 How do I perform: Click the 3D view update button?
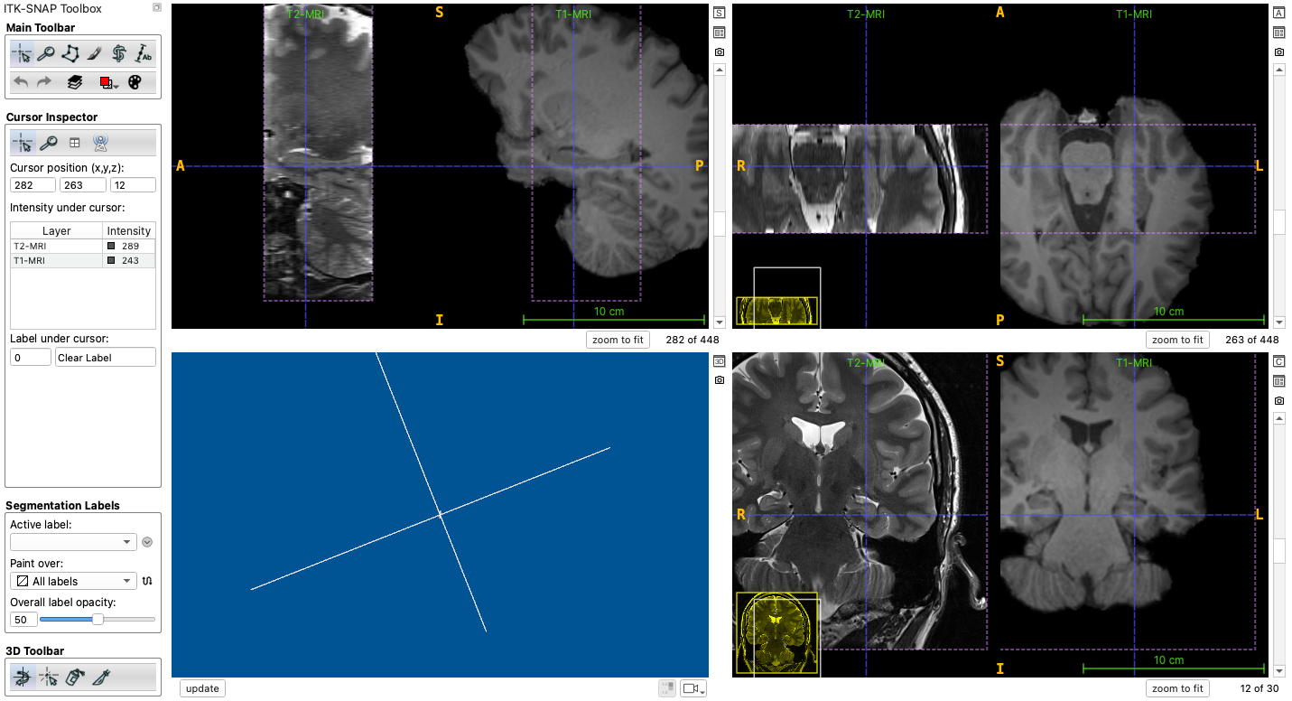point(202,688)
